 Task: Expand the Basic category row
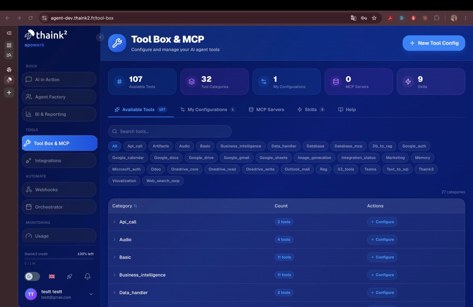click(115, 257)
